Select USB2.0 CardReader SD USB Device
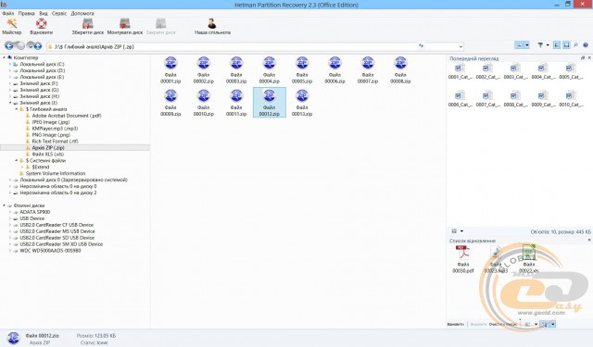 tap(57, 238)
